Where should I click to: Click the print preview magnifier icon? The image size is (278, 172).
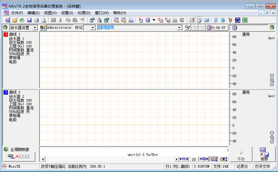click(x=43, y=20)
